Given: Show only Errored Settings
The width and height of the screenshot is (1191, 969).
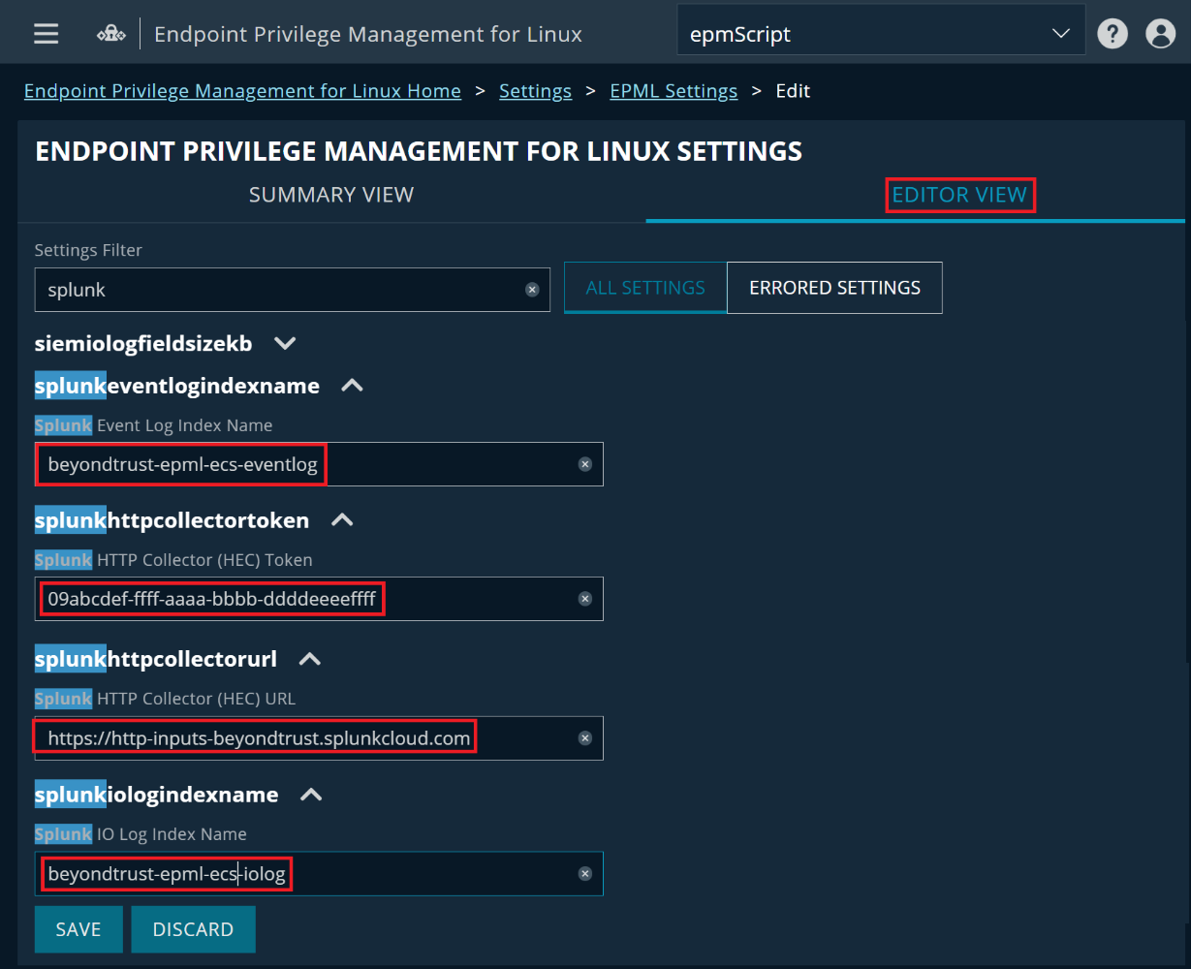Looking at the screenshot, I should point(833,287).
